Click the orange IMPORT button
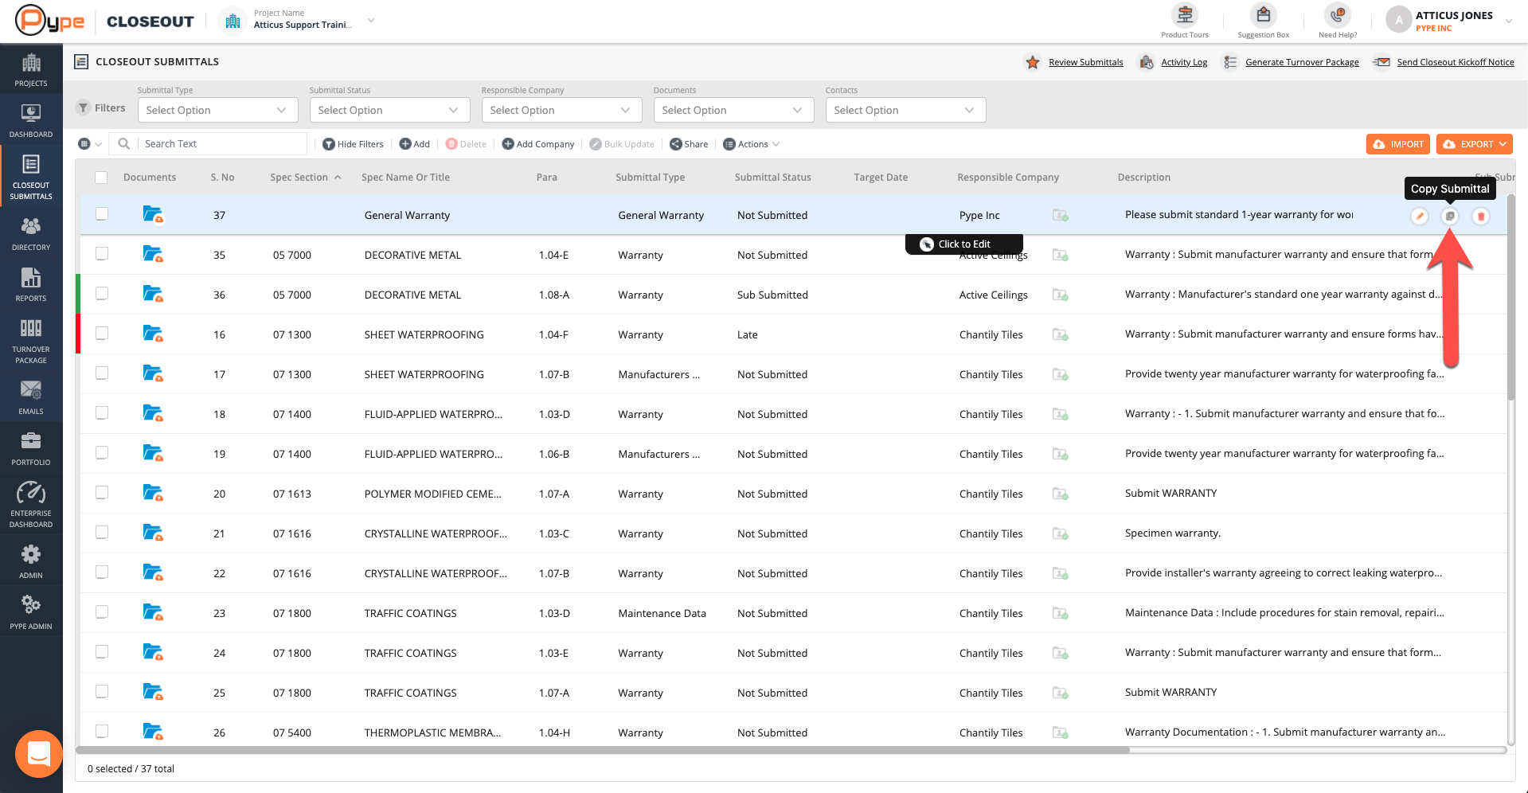This screenshot has height=793, width=1528. pos(1397,144)
